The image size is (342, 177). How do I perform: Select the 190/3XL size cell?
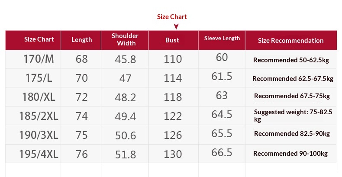[x=39, y=135]
